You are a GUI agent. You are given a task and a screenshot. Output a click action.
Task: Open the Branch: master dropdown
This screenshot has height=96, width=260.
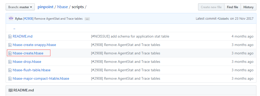coord(20,7)
